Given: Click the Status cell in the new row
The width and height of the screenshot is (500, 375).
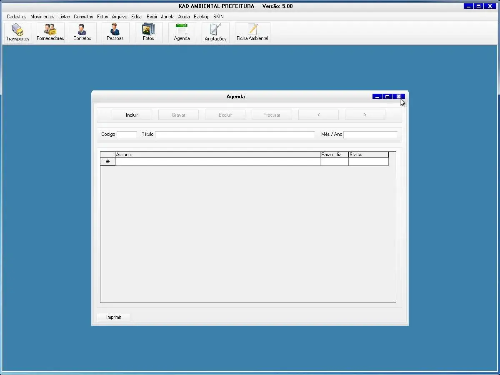Looking at the screenshot, I should coord(368,162).
